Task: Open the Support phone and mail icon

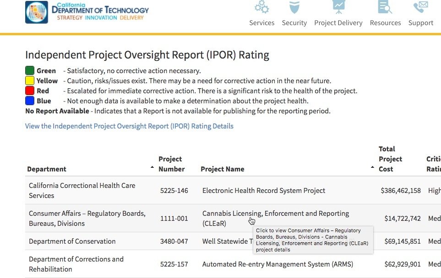Action: (421, 7)
